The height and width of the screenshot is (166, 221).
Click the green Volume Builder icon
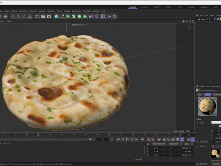pyautogui.click(x=85, y=16)
